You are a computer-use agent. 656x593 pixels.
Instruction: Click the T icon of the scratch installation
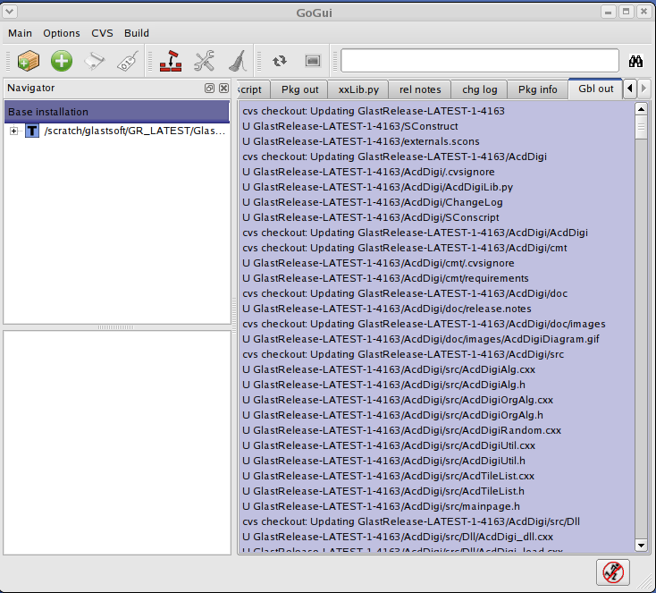(x=32, y=131)
